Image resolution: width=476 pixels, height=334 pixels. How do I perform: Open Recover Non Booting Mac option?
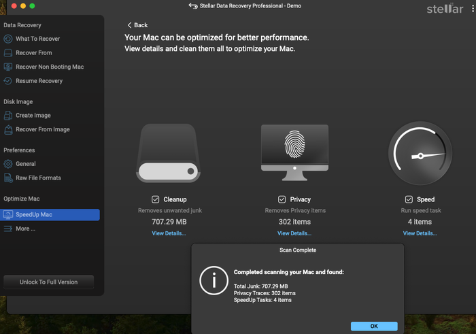pyautogui.click(x=50, y=67)
